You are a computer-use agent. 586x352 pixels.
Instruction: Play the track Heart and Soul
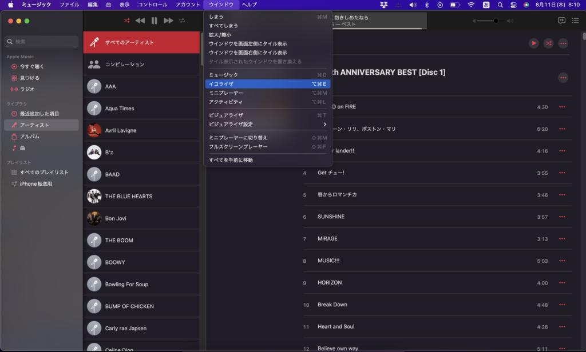[x=336, y=327]
